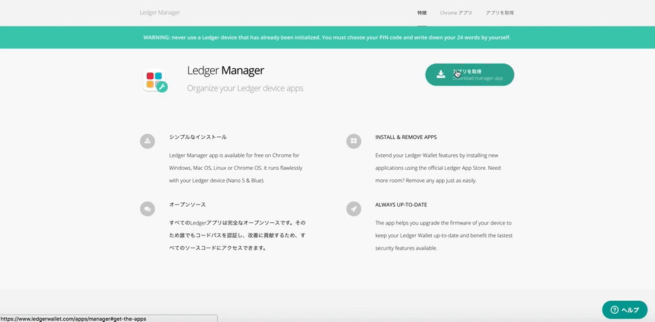Viewport: 655px width, 322px height.
Task: Click the Ledger Manager app logo icon
Action: pyautogui.click(x=155, y=80)
